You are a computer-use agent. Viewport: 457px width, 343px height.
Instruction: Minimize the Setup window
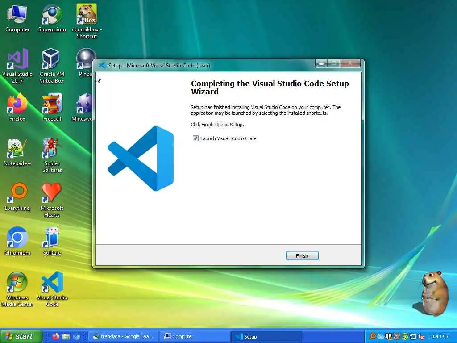321,63
